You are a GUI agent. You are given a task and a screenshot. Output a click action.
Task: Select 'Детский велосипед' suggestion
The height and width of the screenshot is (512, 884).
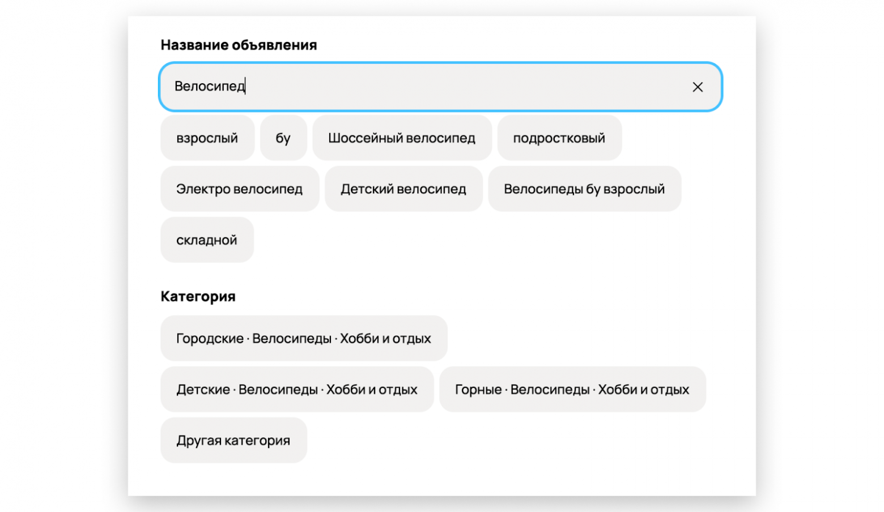403,189
